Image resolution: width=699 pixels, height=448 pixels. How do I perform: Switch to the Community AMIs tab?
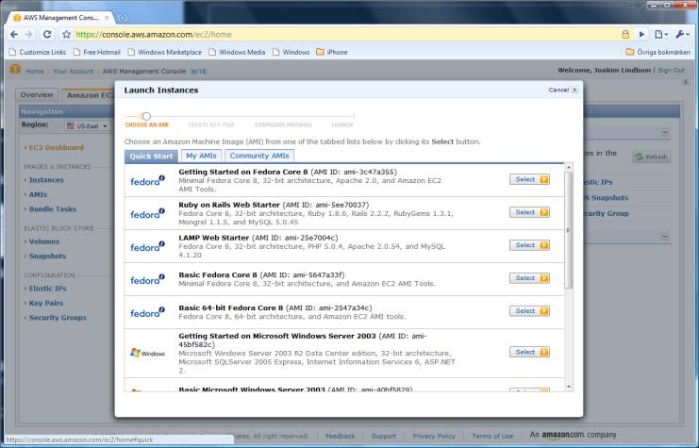click(x=259, y=156)
